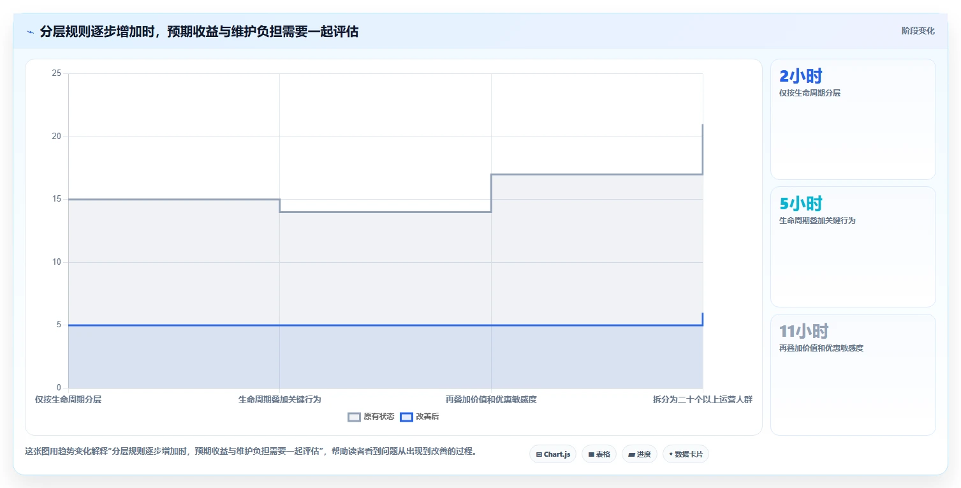961x488 pixels.
Task: Click the card caption 仅按生命周期分层 under 2小时
Action: [810, 93]
